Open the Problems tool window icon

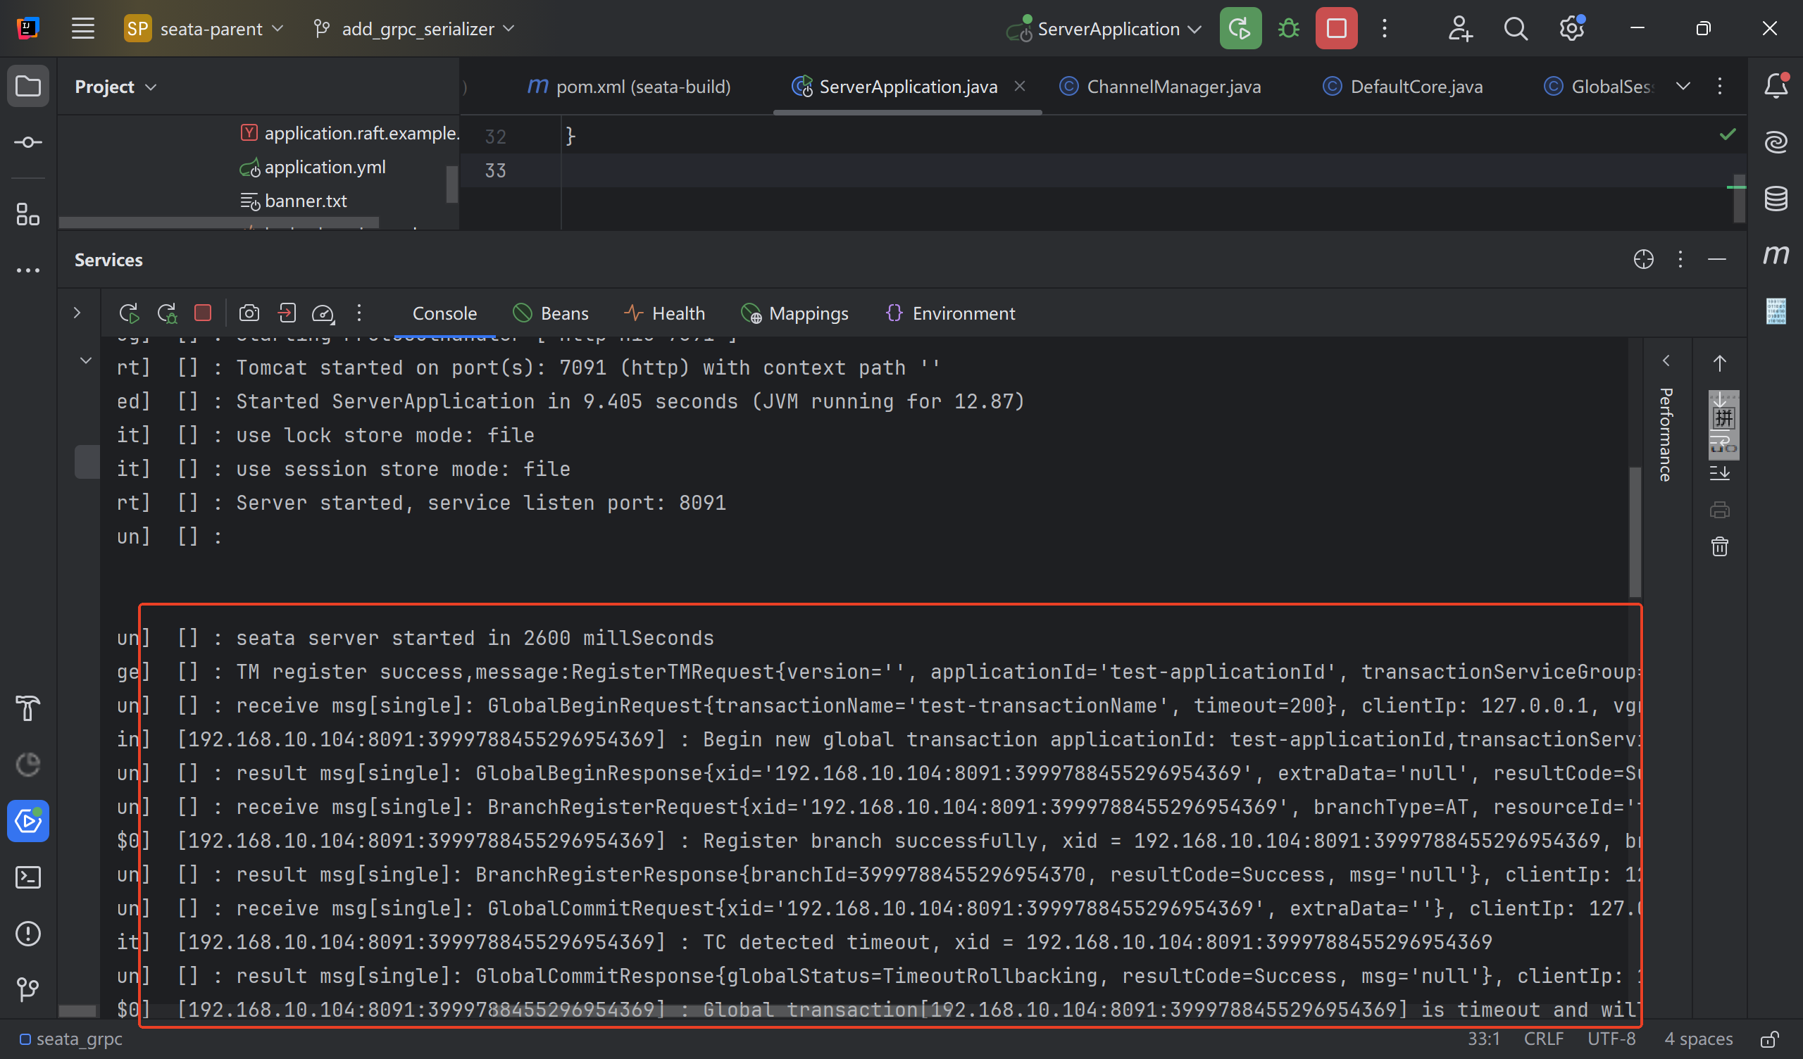click(x=28, y=934)
